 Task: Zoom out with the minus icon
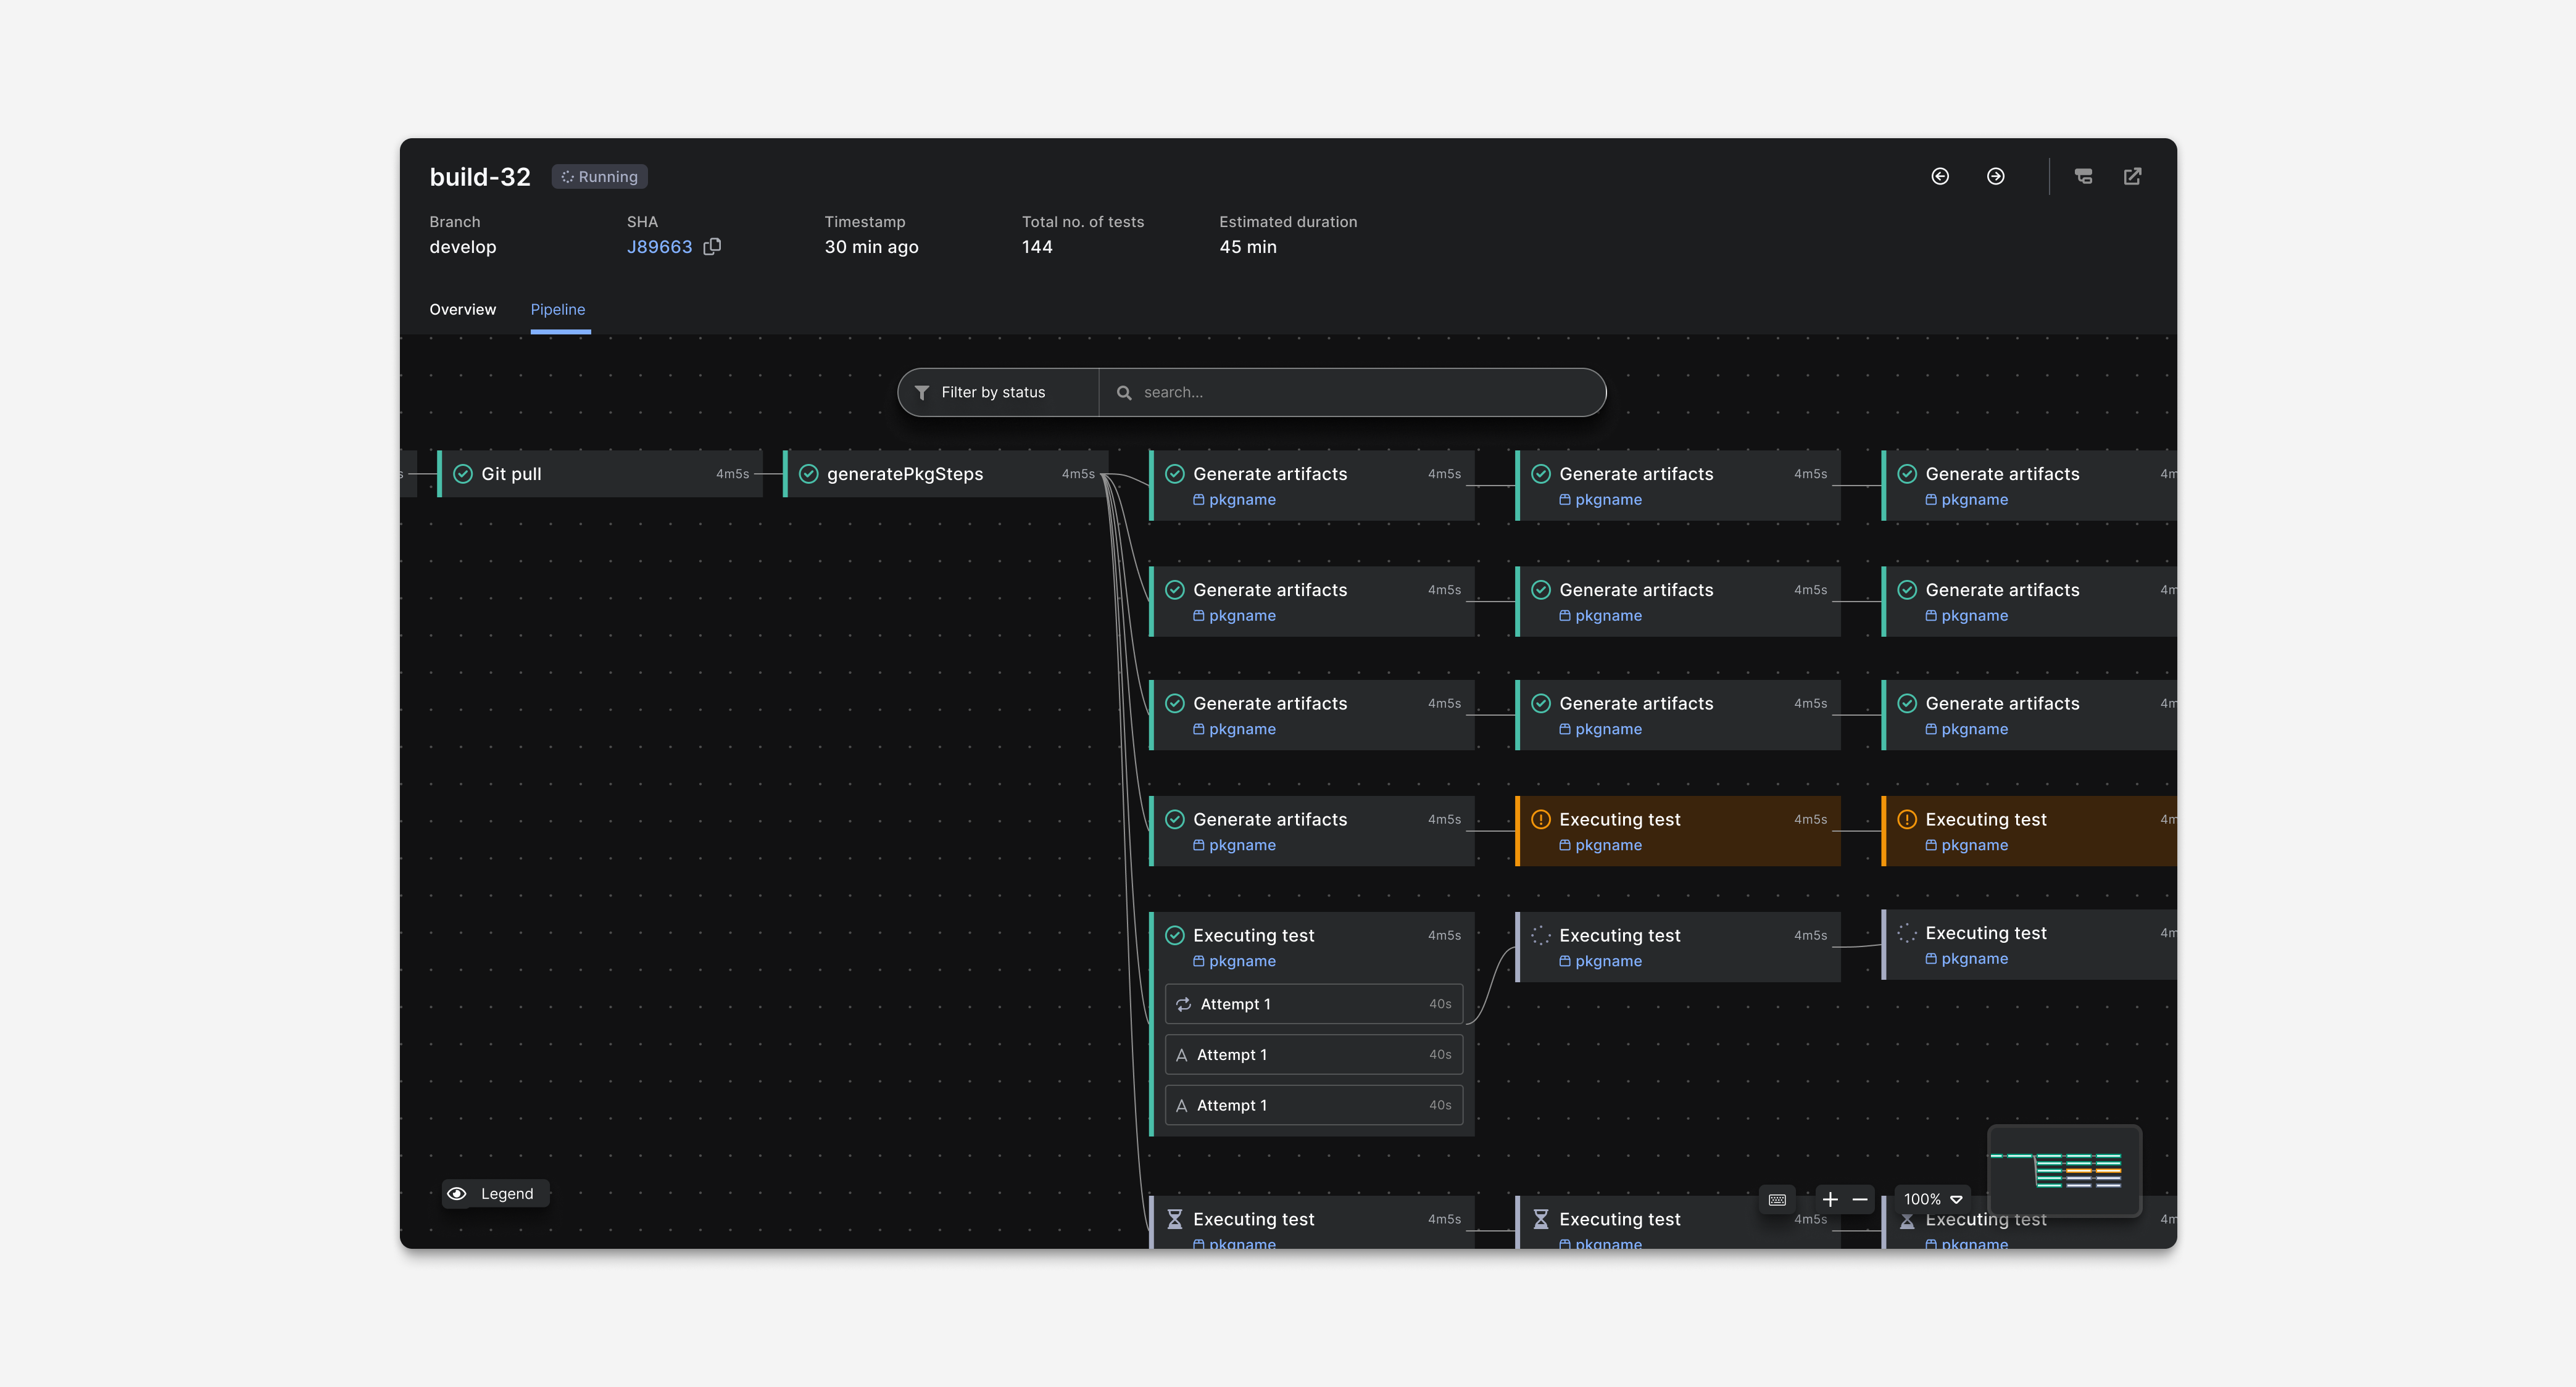tap(1860, 1199)
